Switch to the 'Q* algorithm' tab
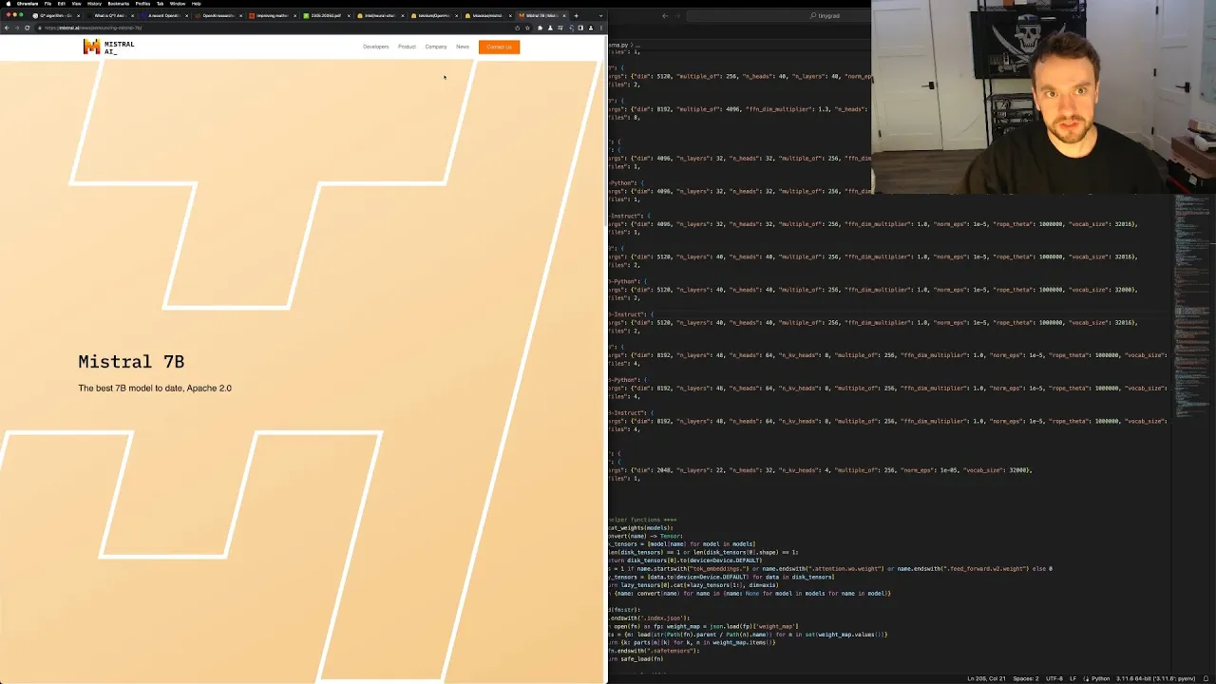Image resolution: width=1216 pixels, height=684 pixels. click(x=55, y=15)
